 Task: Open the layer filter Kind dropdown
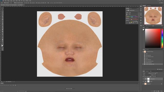tap(146, 73)
